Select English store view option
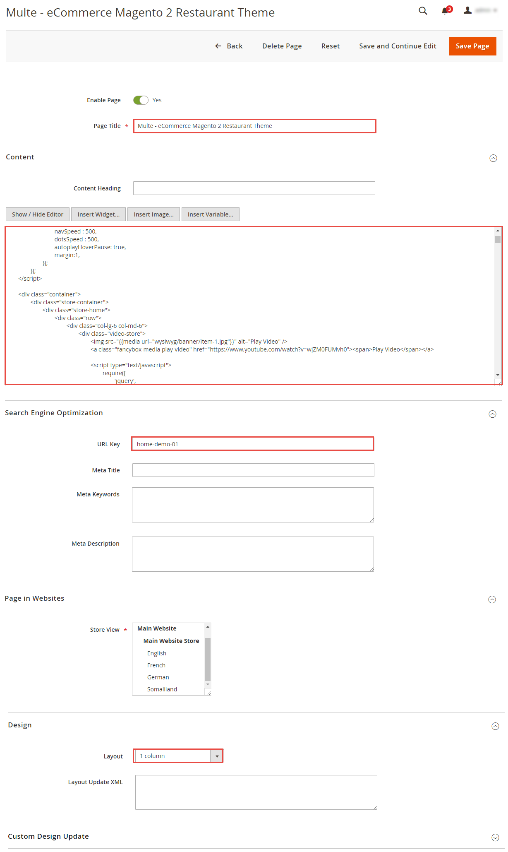The image size is (508, 852). [x=157, y=653]
